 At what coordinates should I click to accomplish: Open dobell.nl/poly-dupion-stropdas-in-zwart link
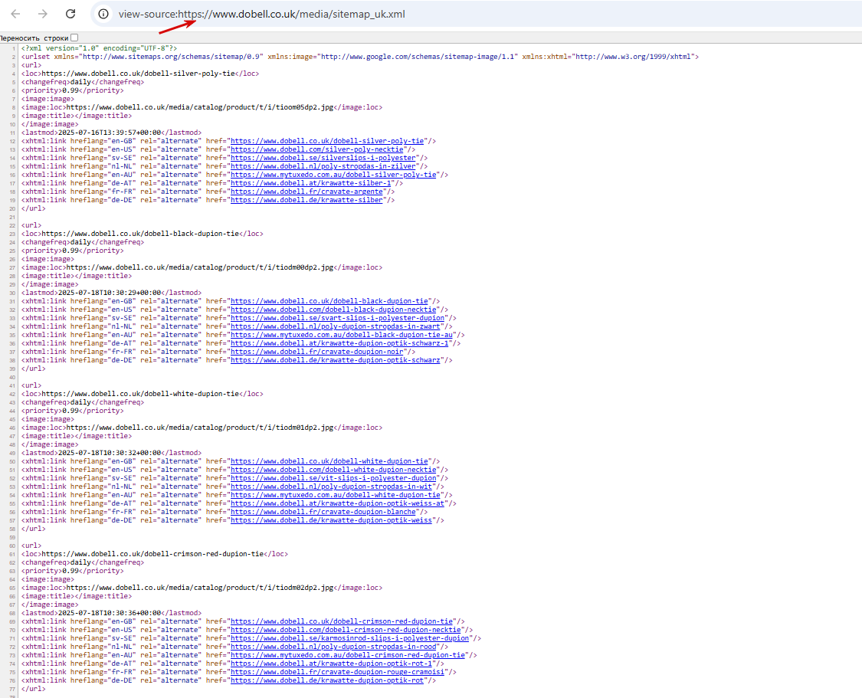point(336,326)
